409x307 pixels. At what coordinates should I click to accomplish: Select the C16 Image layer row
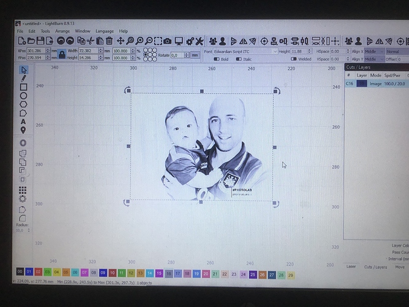377,84
